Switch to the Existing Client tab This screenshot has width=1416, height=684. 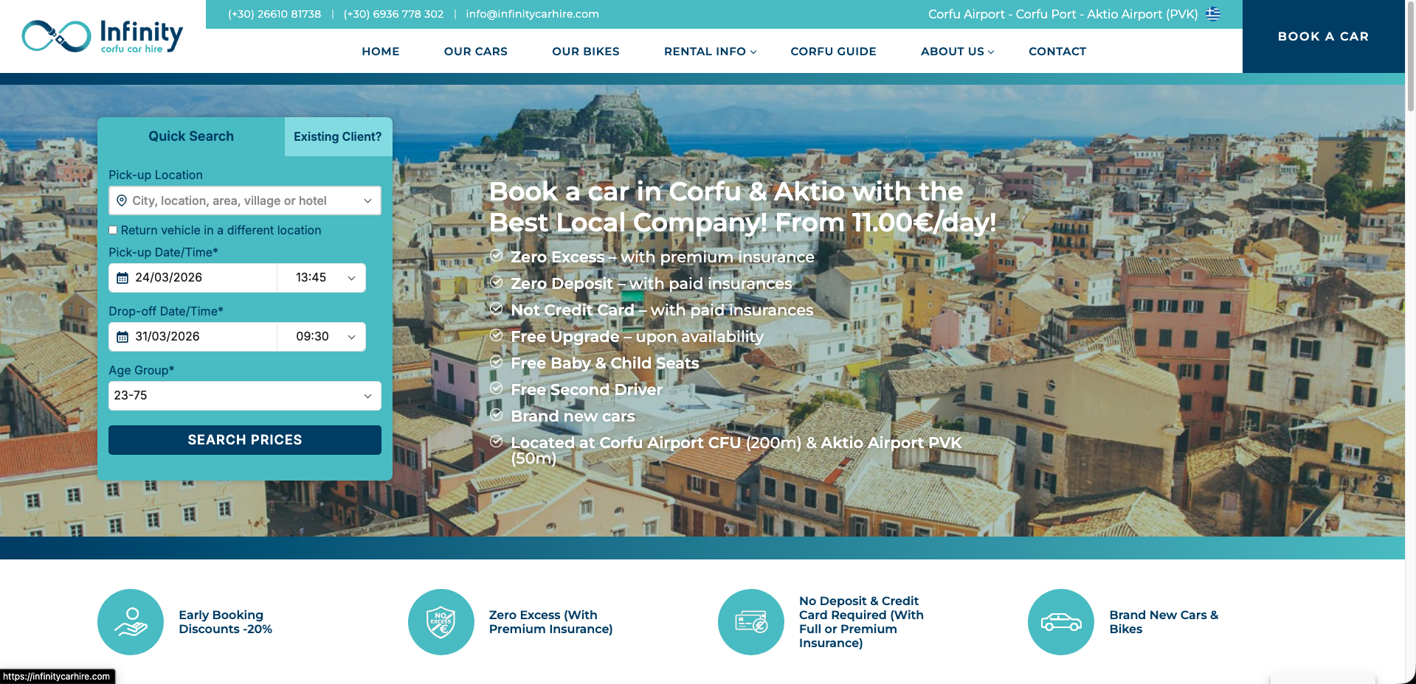point(337,136)
